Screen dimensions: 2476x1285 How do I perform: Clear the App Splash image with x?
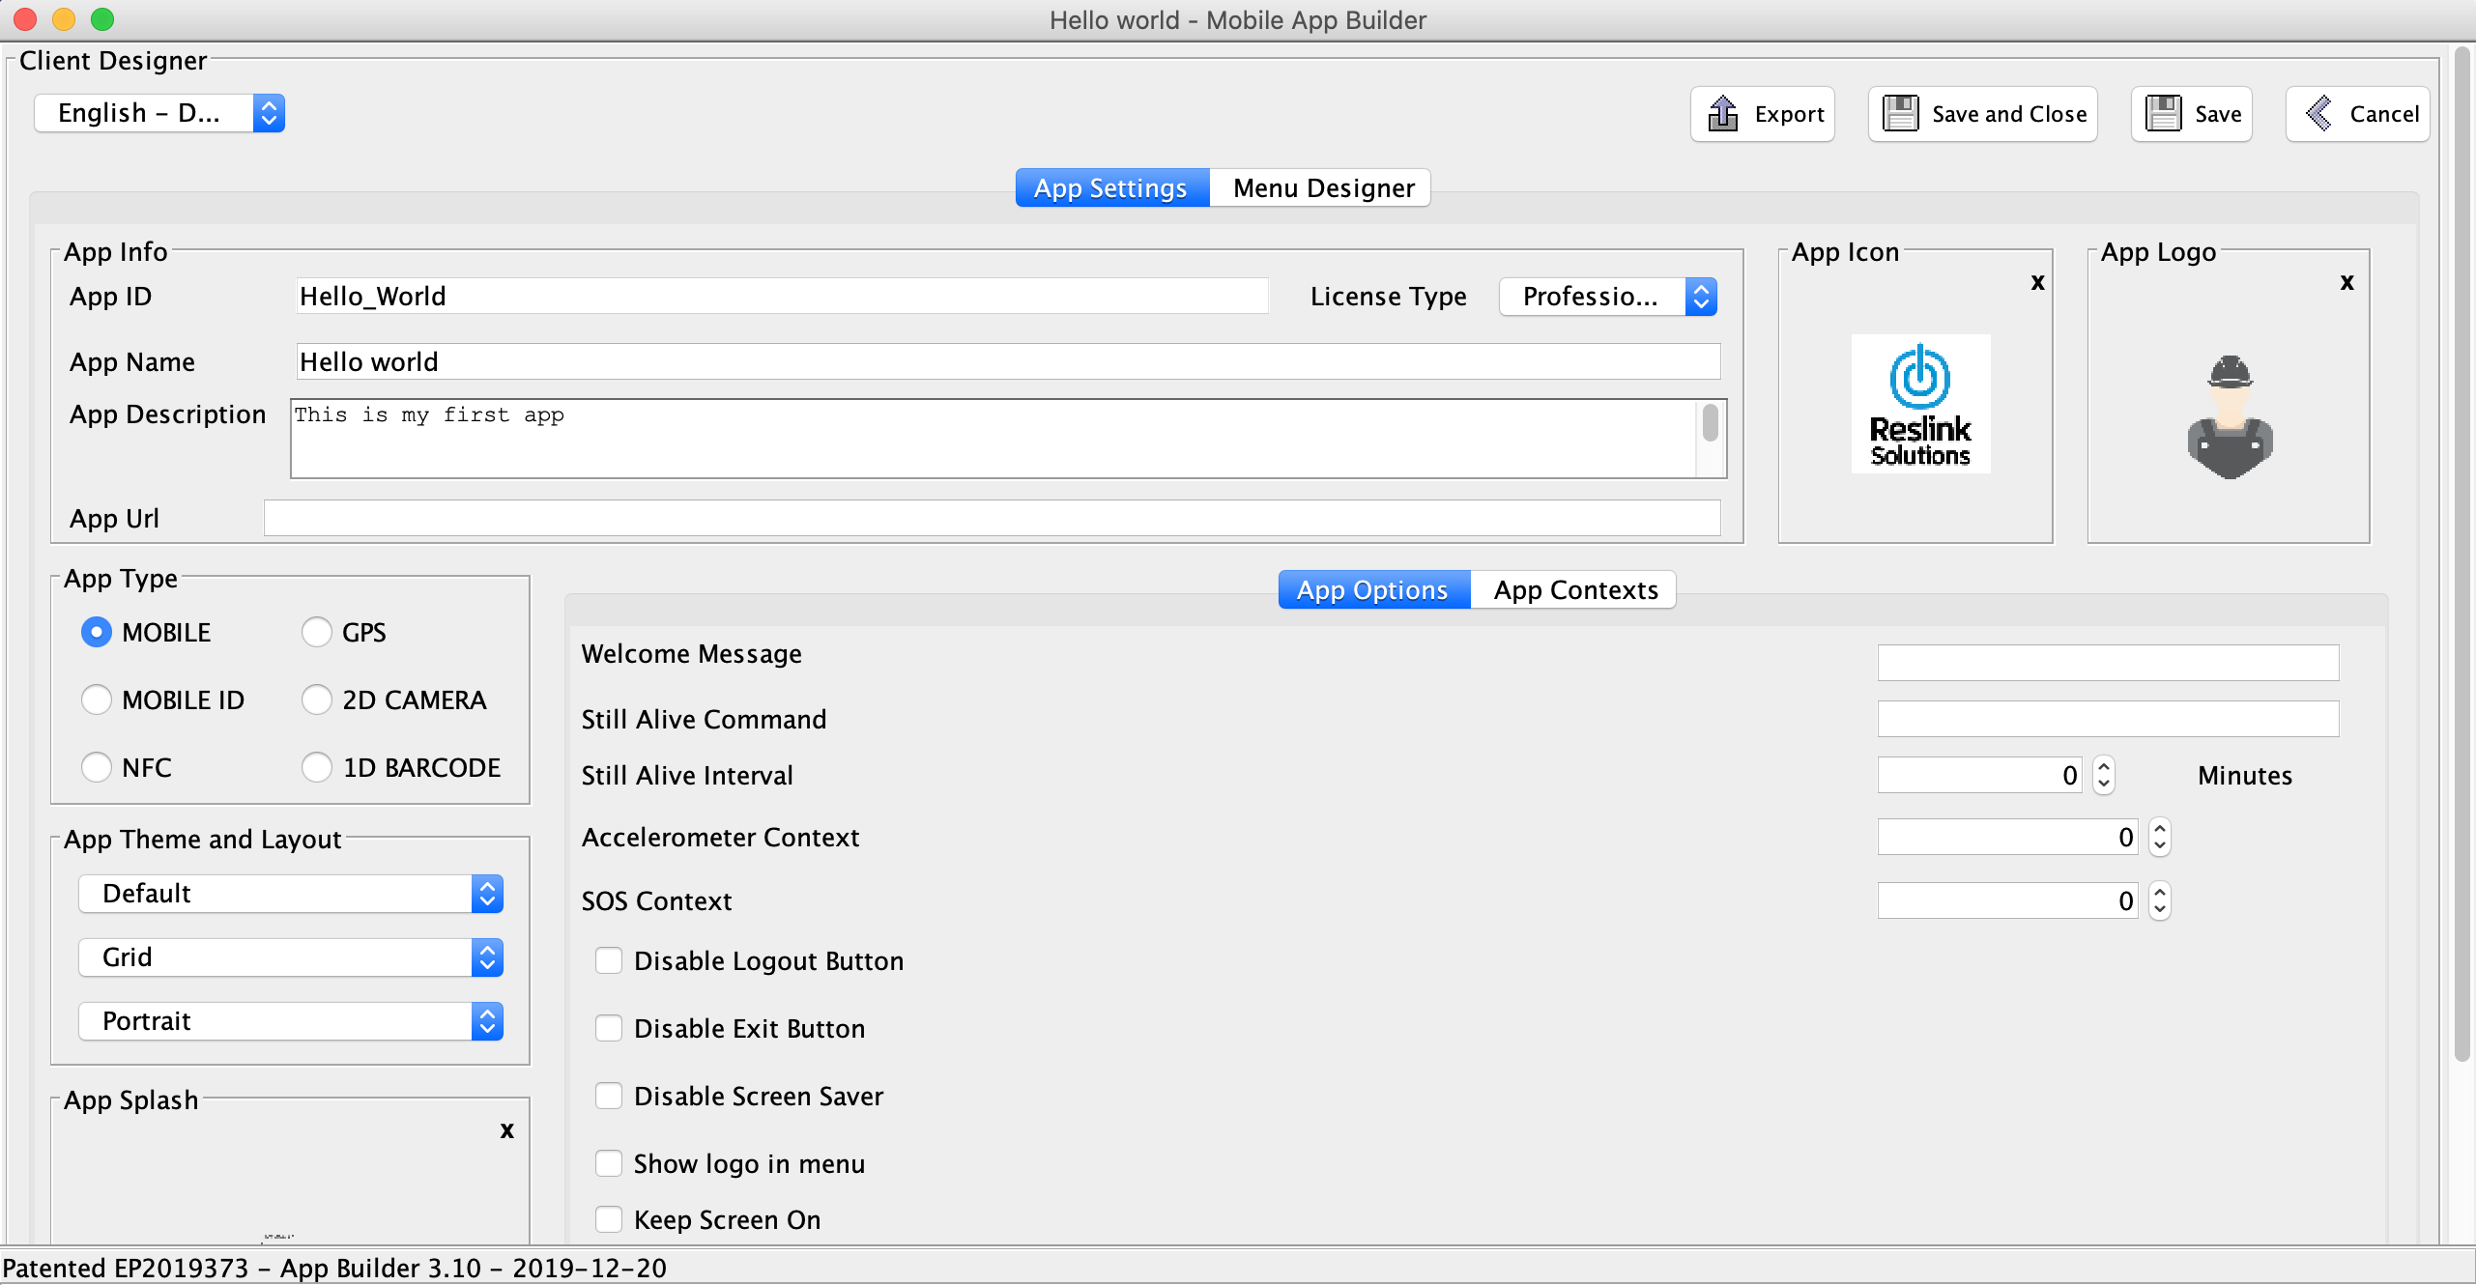tap(506, 1130)
